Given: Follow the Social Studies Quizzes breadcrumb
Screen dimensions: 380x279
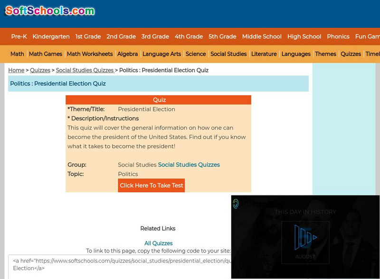Looking at the screenshot, I should tap(86, 70).
